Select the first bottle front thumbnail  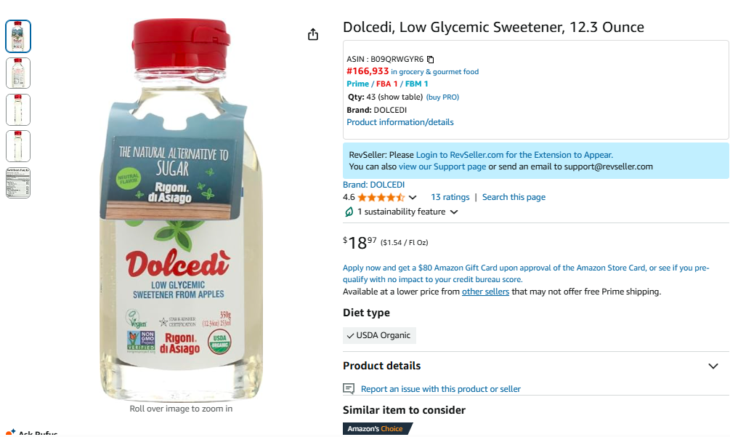18,36
